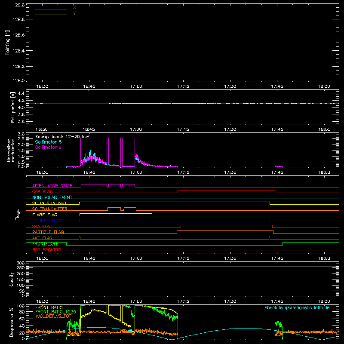Select the '3.6' roll period tick label
Viewport: 344px width, 344px height.
(21, 122)
